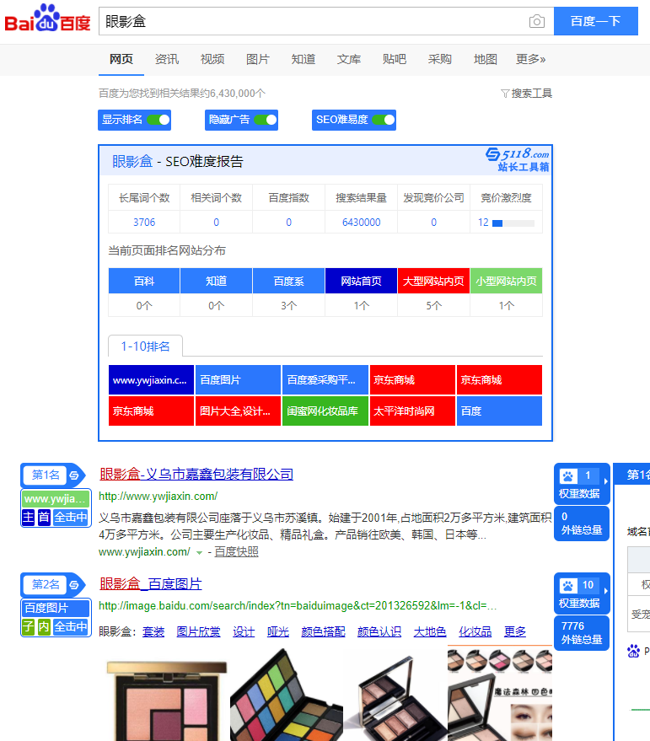This screenshot has height=741, width=650.
Task: Click the 3706 长尾词个数 value
Action: tap(144, 222)
